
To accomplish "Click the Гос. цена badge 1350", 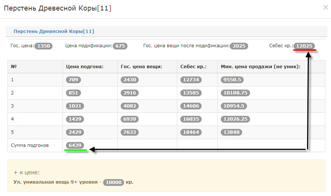I will pos(43,46).
